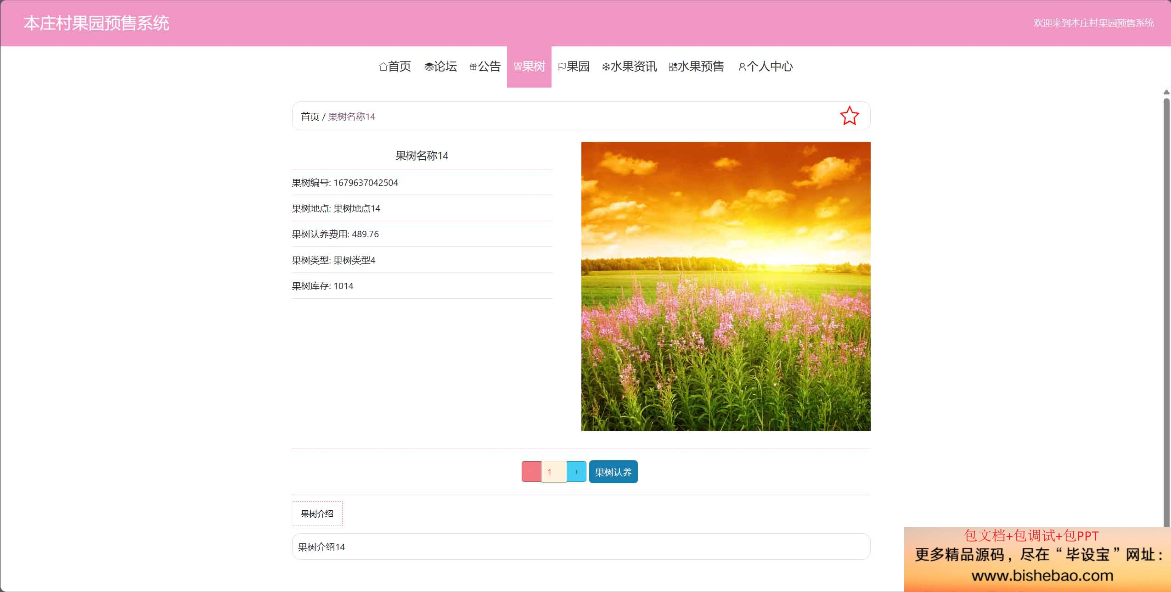Click the 果树类型: 果树类型4 row
Viewport: 1171px width, 592px height.
pyautogui.click(x=422, y=260)
